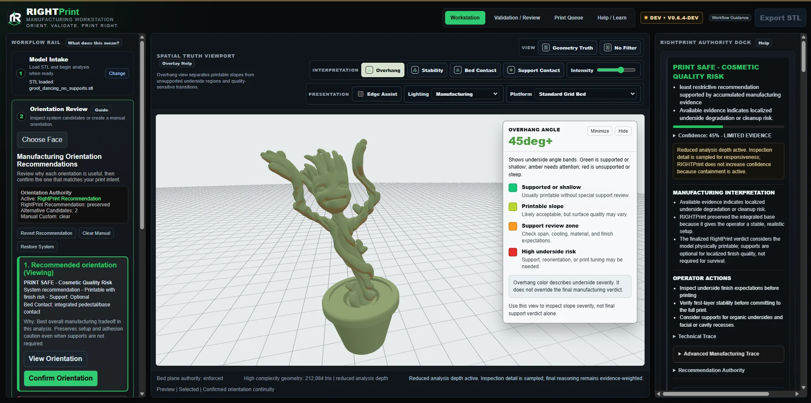Expand the Confidence 45% Limited Evidence section
The width and height of the screenshot is (811, 403).
coord(722,136)
